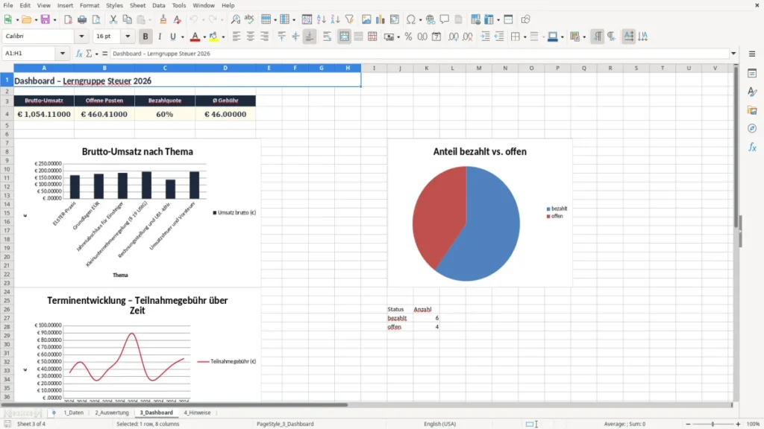
Task: Toggle Italic formatting
Action: click(160, 36)
